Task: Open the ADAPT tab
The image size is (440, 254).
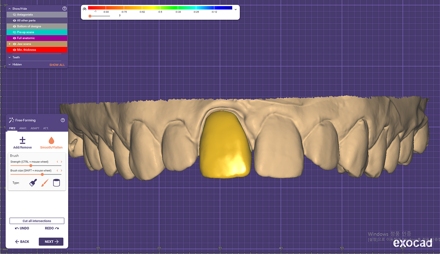Action: coord(35,128)
